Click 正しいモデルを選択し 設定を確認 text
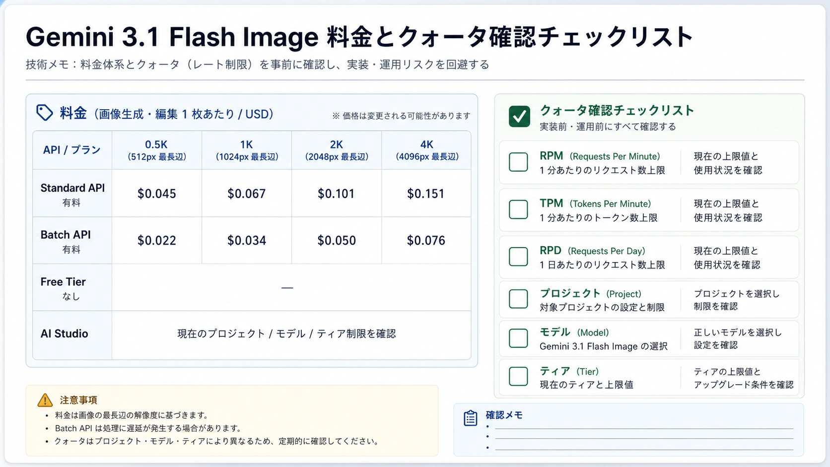Screen dimensions: 830x467 click(x=738, y=338)
